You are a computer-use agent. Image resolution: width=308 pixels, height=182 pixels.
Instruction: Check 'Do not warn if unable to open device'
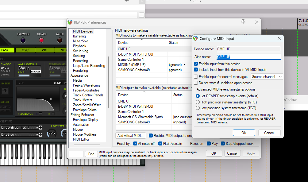pos(196,83)
